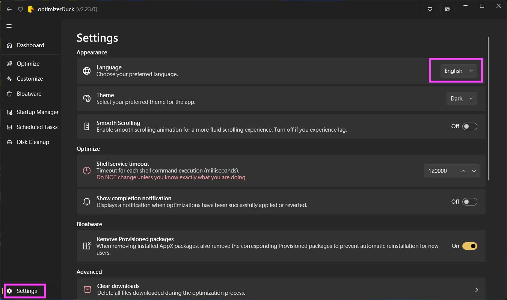Image resolution: width=507 pixels, height=300 pixels.
Task: Click the red archive box icon for Clear downloads
Action: 88,289
